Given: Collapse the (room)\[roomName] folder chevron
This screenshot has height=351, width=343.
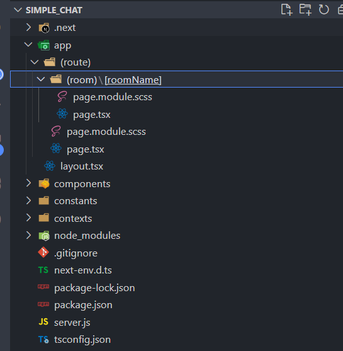Looking at the screenshot, I should click(x=41, y=79).
